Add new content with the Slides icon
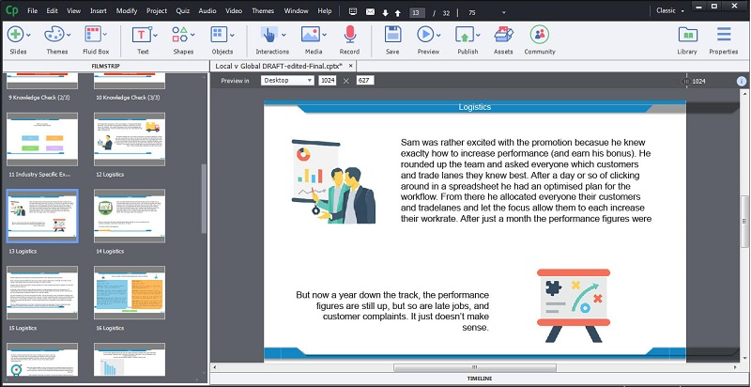The image size is (751, 387). 18,35
